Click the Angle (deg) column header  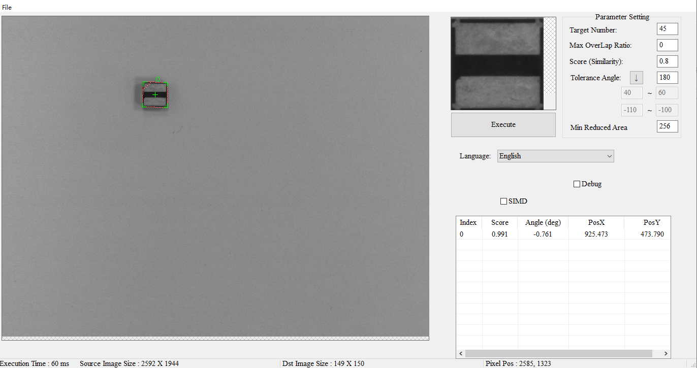[x=543, y=222]
